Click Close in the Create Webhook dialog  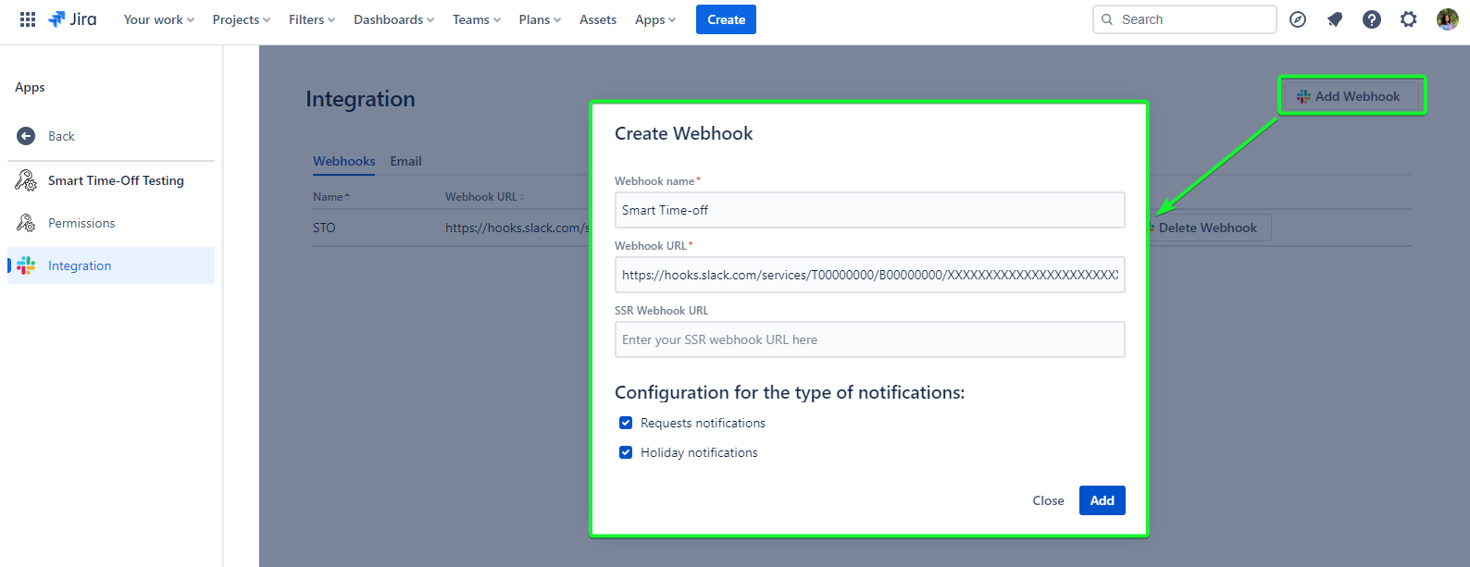[x=1048, y=500]
